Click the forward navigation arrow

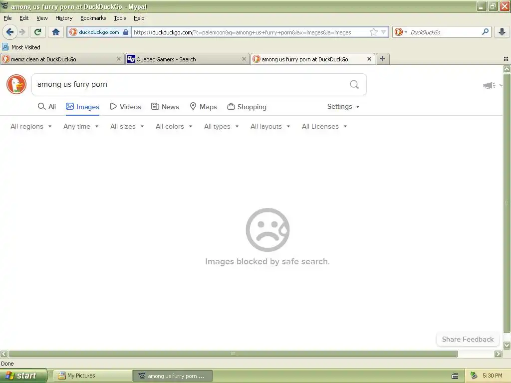[x=22, y=32]
